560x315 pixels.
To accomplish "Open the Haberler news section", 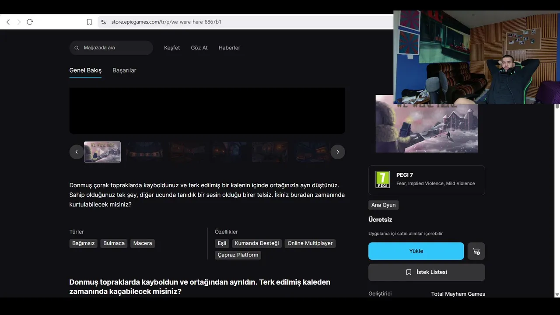I will [x=229, y=48].
